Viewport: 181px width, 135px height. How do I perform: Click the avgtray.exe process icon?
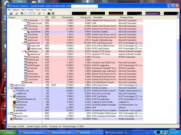pos(14,96)
